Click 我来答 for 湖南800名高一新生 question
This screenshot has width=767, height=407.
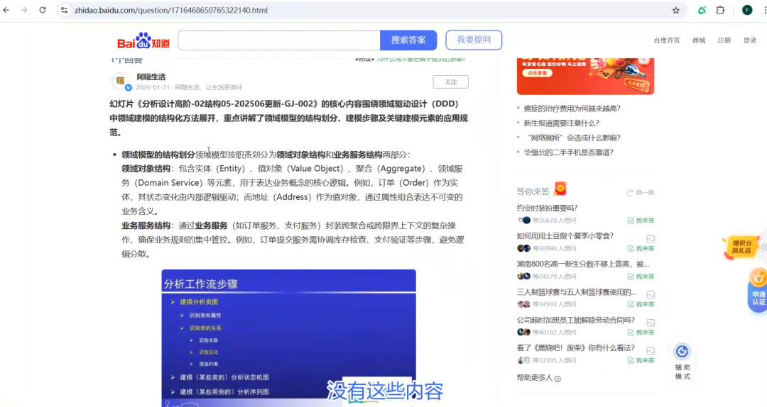click(x=641, y=277)
